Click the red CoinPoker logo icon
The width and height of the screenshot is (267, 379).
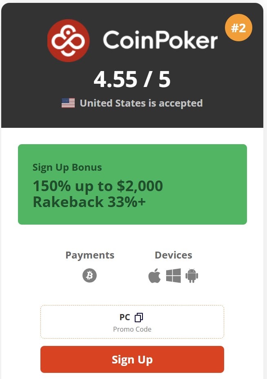tap(68, 40)
